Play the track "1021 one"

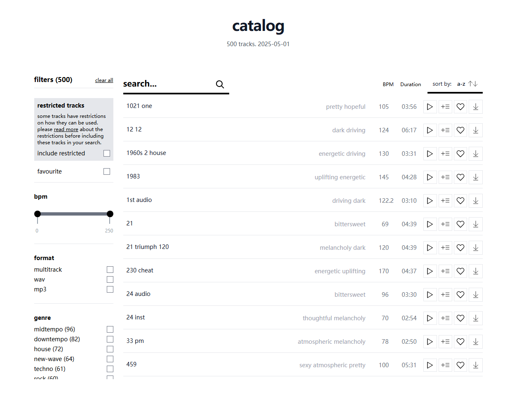point(430,107)
